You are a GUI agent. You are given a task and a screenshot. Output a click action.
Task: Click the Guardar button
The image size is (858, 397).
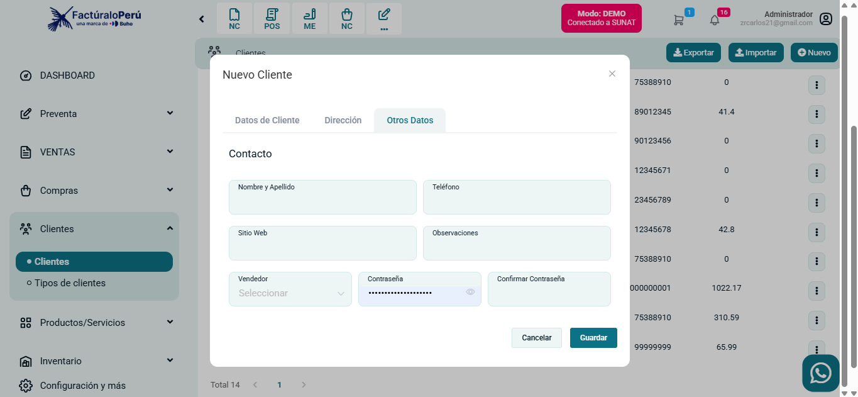point(593,338)
